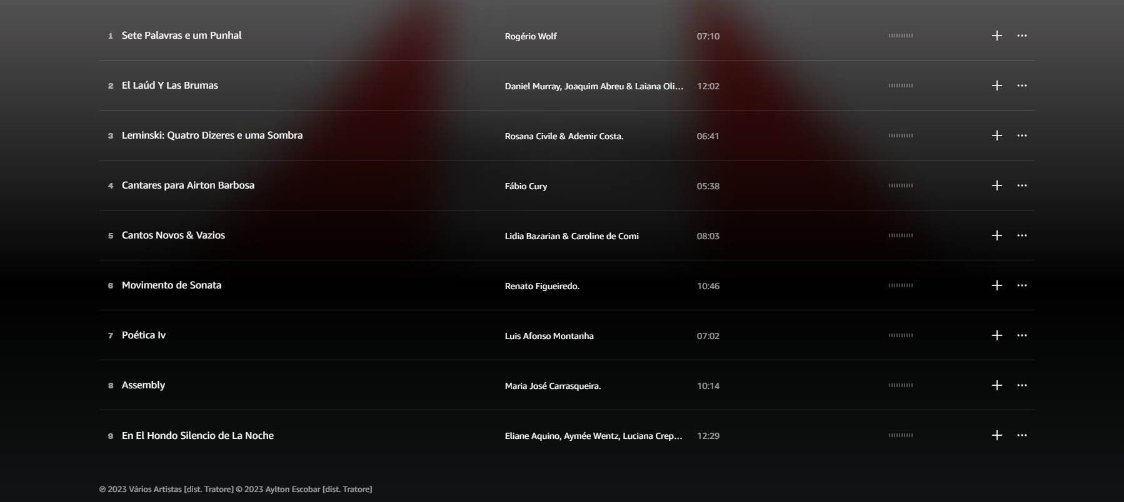The image size is (1124, 502).
Task: Open three-dot menu for Poética Iv
Action: point(1022,335)
